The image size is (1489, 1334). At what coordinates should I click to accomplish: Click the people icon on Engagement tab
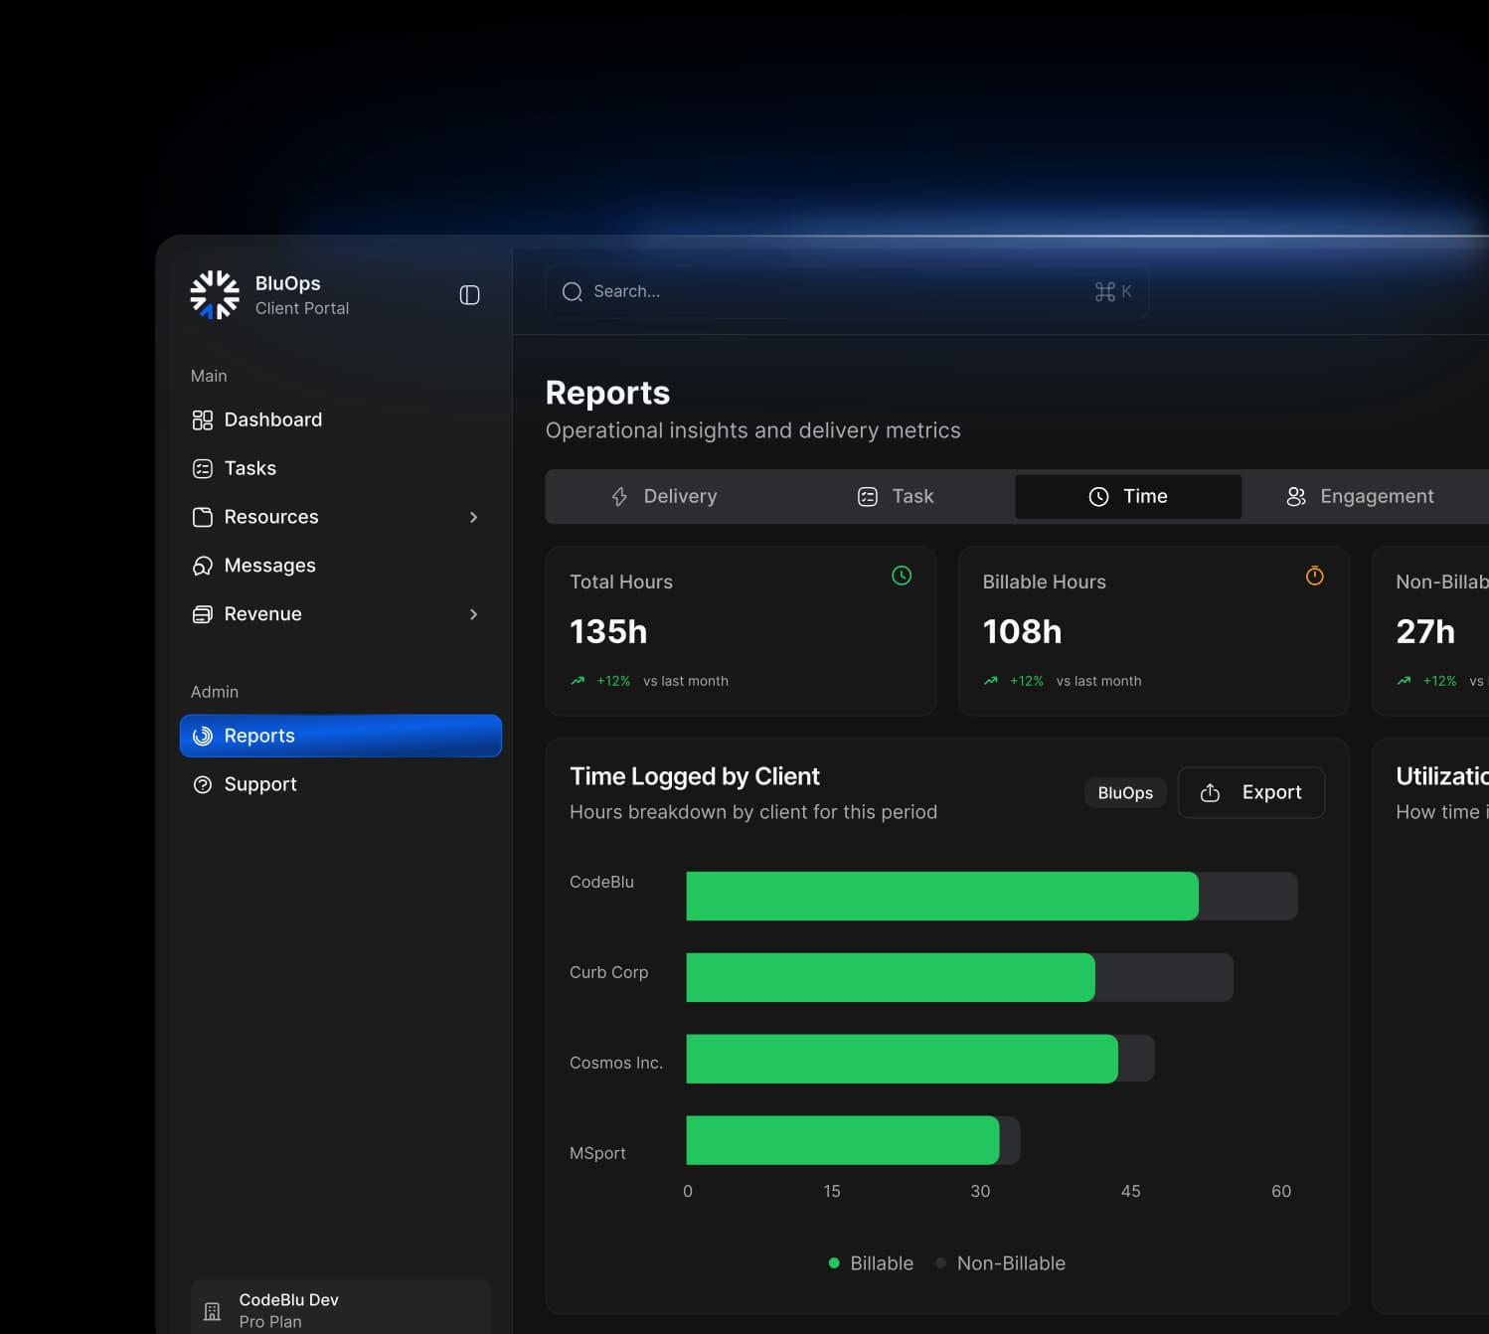point(1296,496)
